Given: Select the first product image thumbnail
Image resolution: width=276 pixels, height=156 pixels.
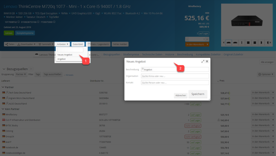Looking at the screenshot, I should (229, 42).
